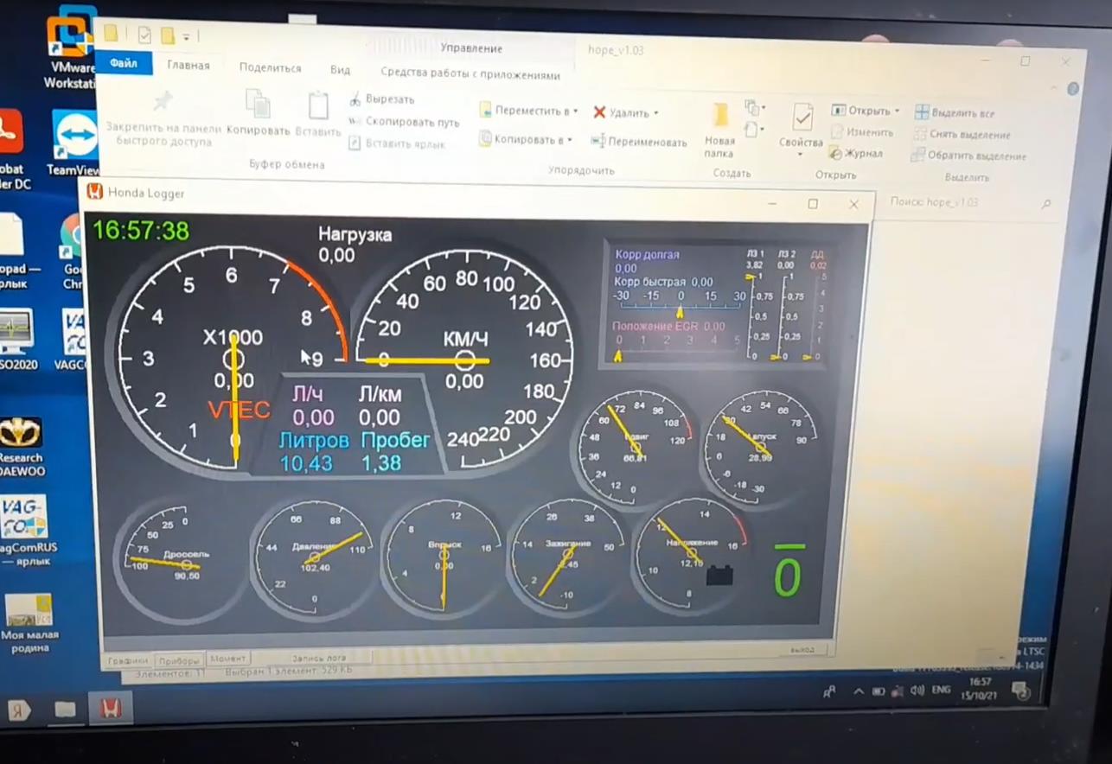Click the Удалить red X icon
This screenshot has width=1112, height=764.
point(599,112)
